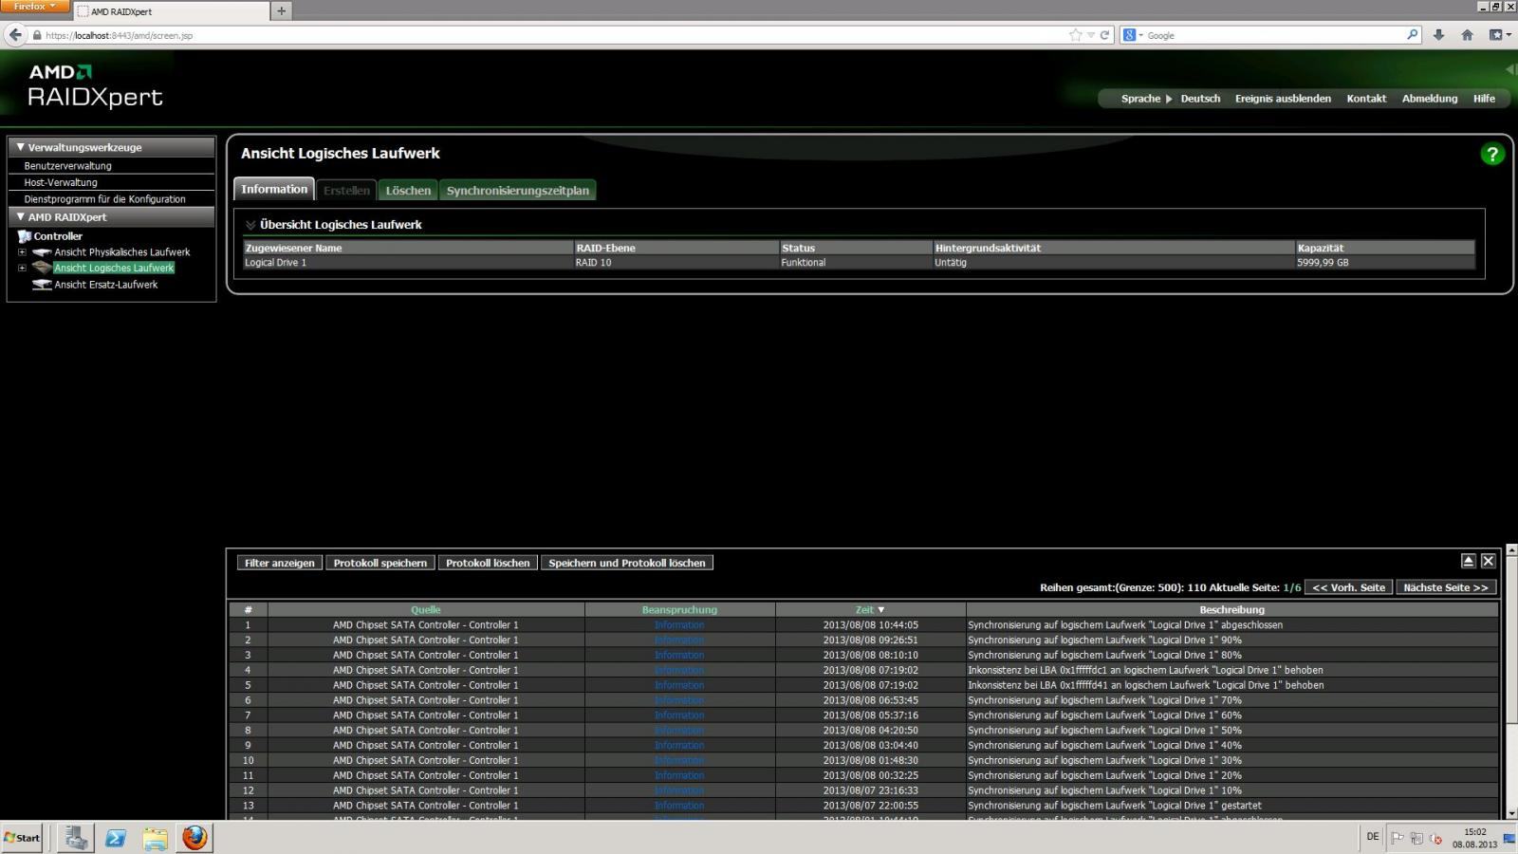This screenshot has width=1518, height=854.
Task: Expand Ansicht Logisches Laufwerk tree node
Action: 22,269
